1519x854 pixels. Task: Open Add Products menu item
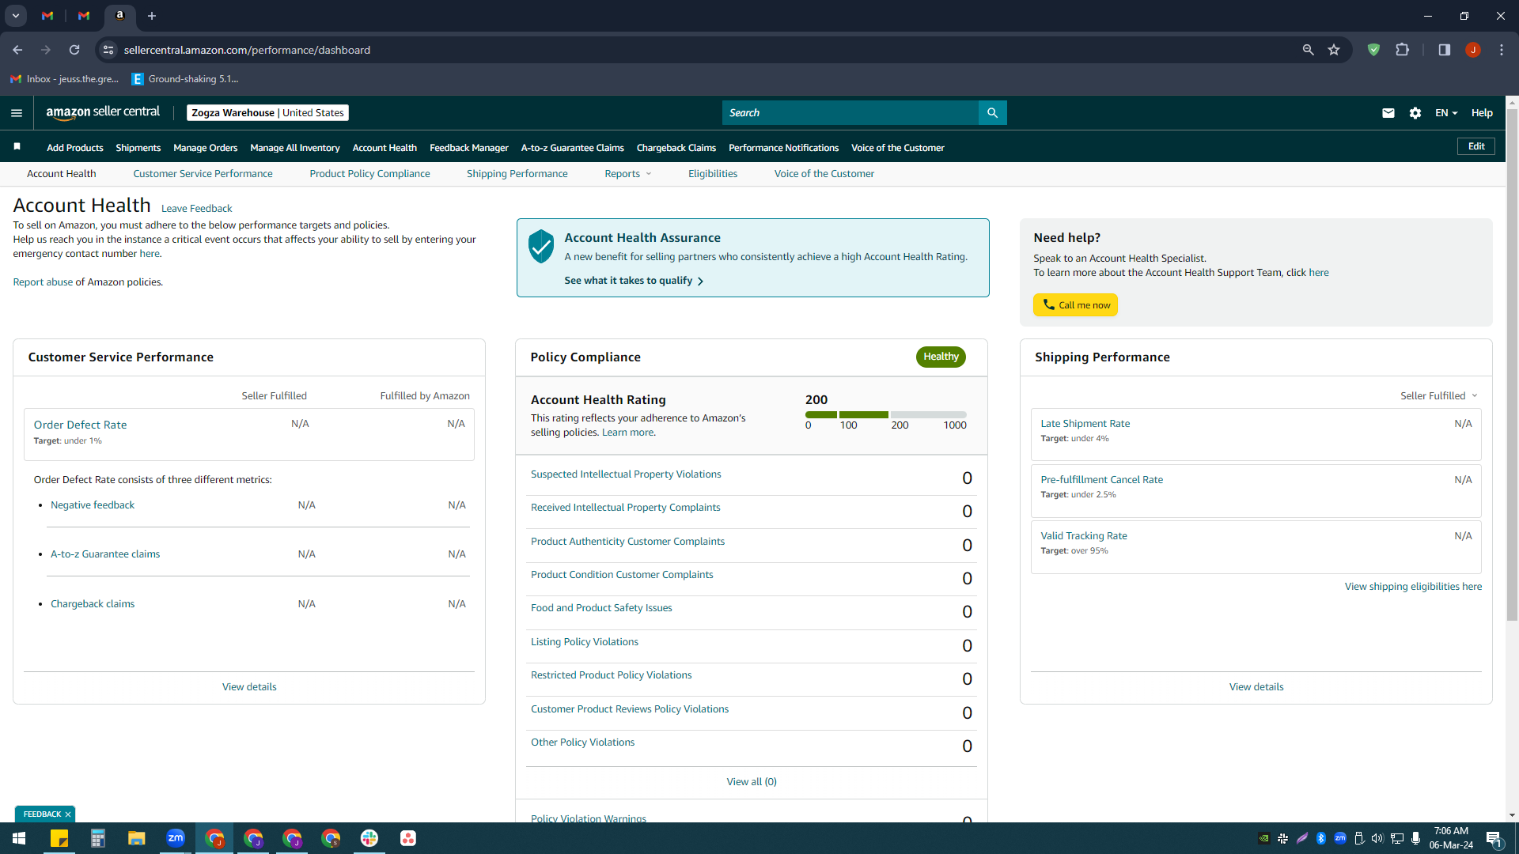pos(75,148)
